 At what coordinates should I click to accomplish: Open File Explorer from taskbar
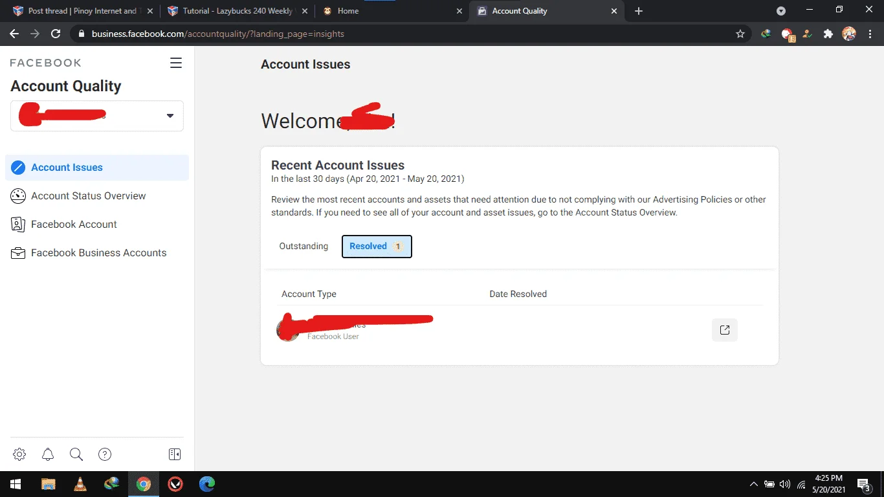(x=49, y=484)
